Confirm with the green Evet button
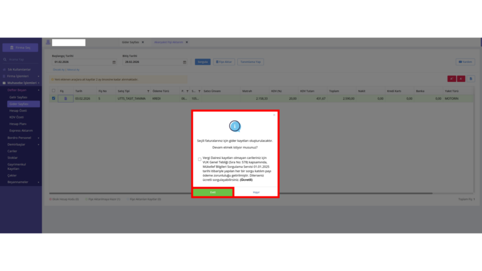The image size is (482, 271). point(213,192)
